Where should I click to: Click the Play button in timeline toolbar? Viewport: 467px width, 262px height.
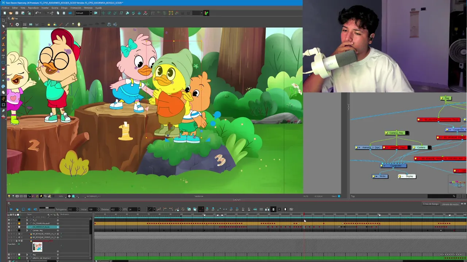11,209
